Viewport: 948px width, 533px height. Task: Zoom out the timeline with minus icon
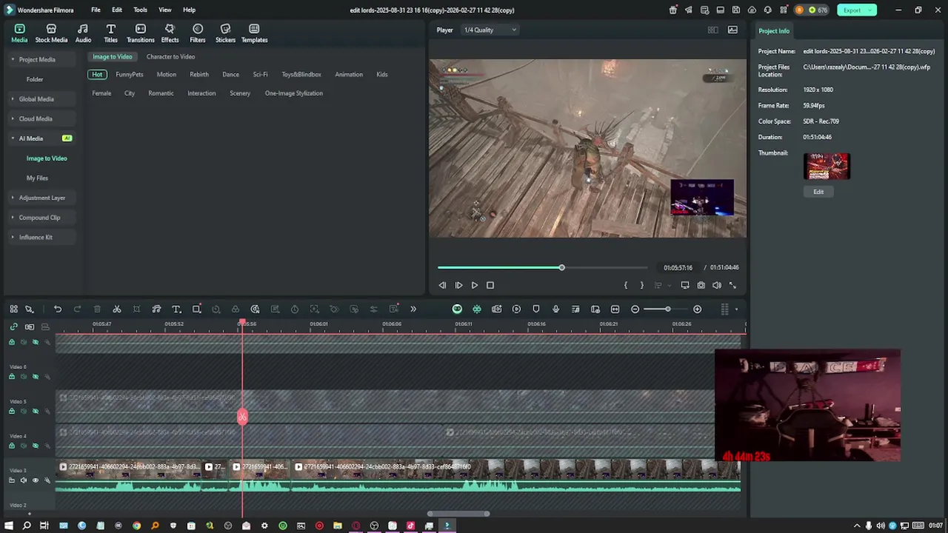point(635,309)
